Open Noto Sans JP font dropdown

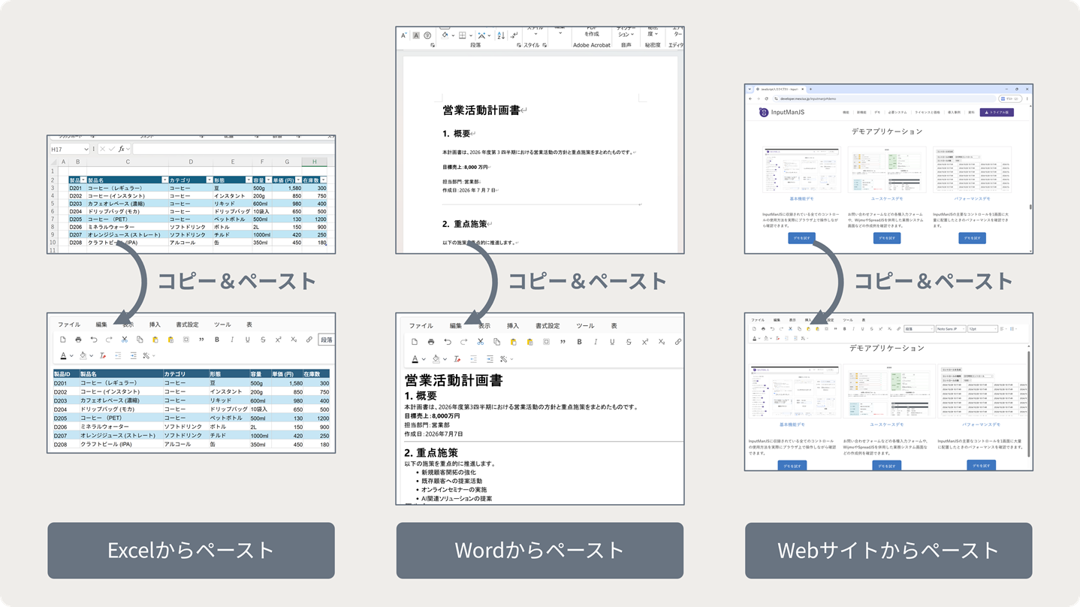pos(951,329)
